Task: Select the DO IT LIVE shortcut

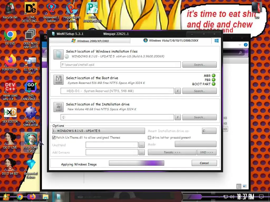Action: tap(10, 140)
